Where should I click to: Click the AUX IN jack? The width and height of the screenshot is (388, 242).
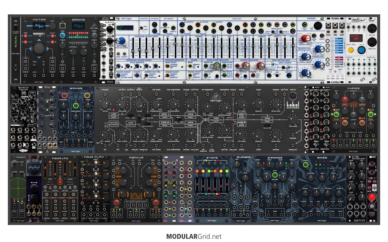click(269, 76)
